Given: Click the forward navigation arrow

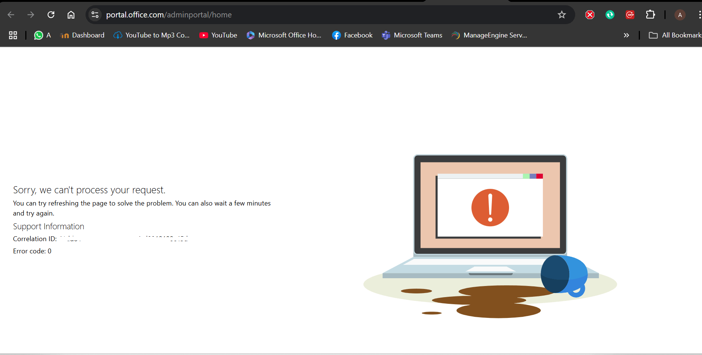Looking at the screenshot, I should tap(31, 15).
